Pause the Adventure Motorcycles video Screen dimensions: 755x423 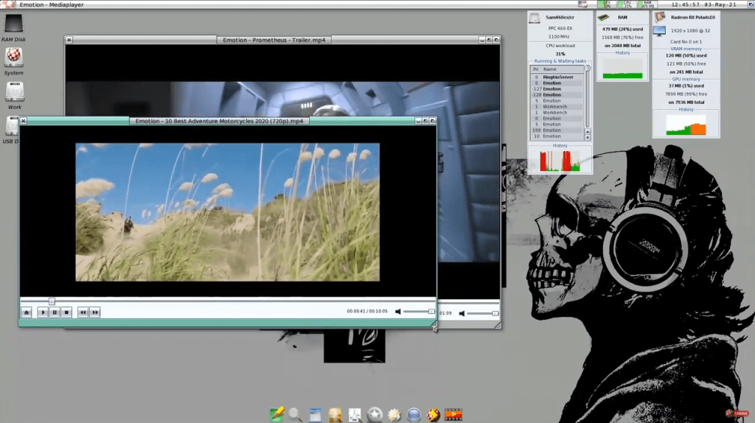(55, 312)
